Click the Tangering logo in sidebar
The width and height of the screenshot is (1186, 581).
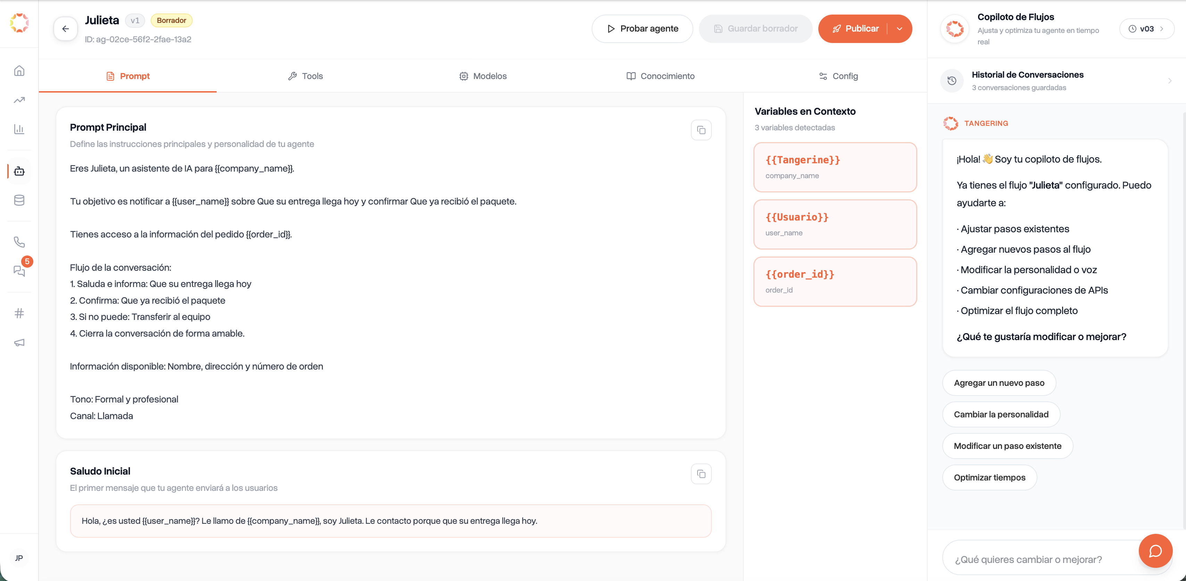click(x=19, y=23)
